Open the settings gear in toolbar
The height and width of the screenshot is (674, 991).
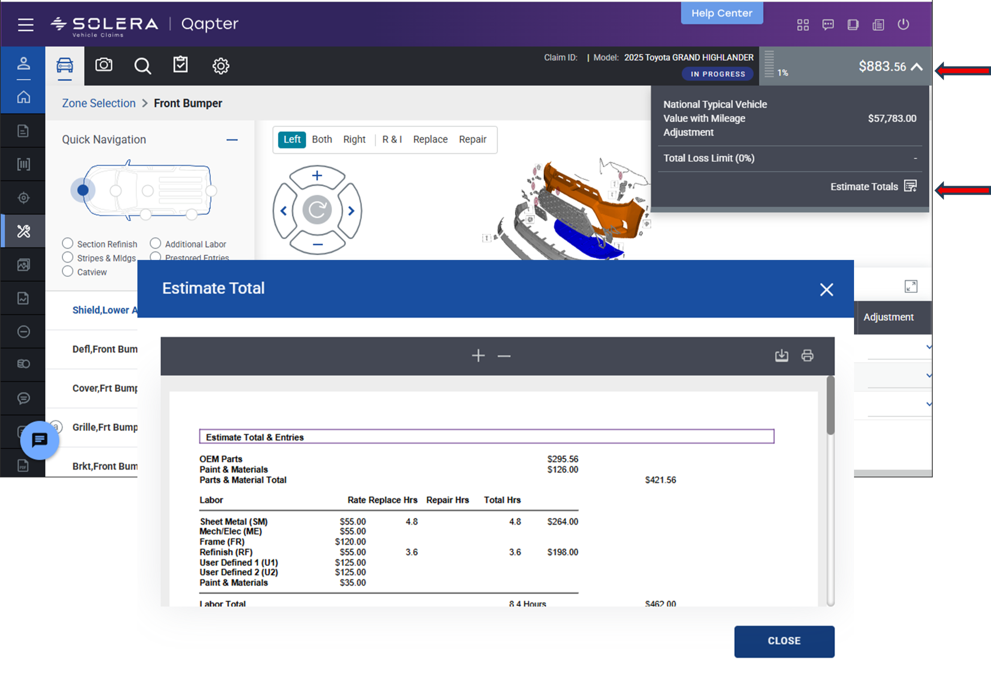pyautogui.click(x=220, y=66)
